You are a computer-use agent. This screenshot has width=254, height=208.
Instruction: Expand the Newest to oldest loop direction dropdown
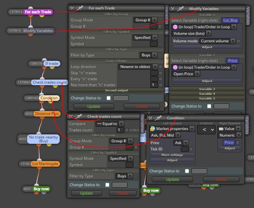[x=138, y=67]
